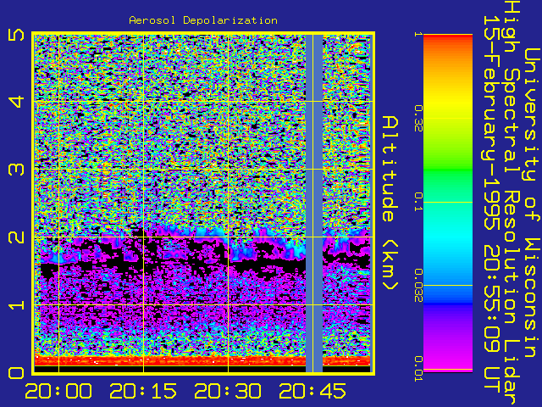Click the color scale label '0.32'
Screen dimensions: 542x407
[418, 119]
